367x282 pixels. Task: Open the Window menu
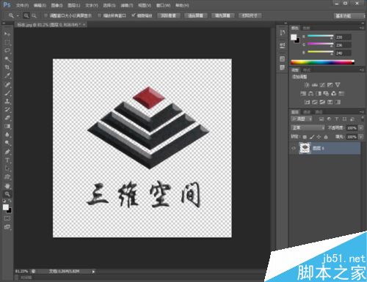coord(163,5)
